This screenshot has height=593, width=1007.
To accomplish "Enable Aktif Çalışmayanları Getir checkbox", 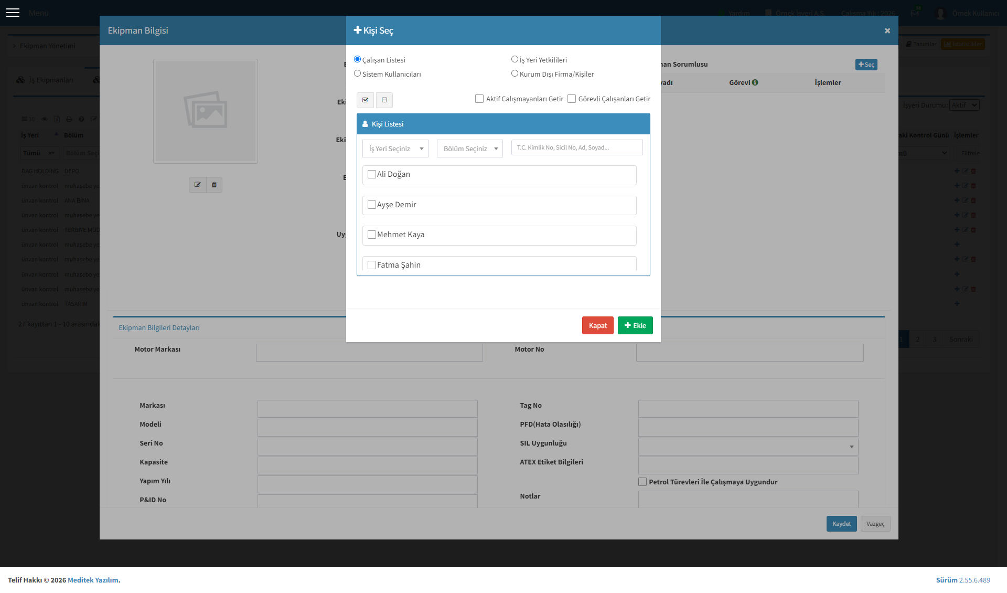I will coord(479,99).
